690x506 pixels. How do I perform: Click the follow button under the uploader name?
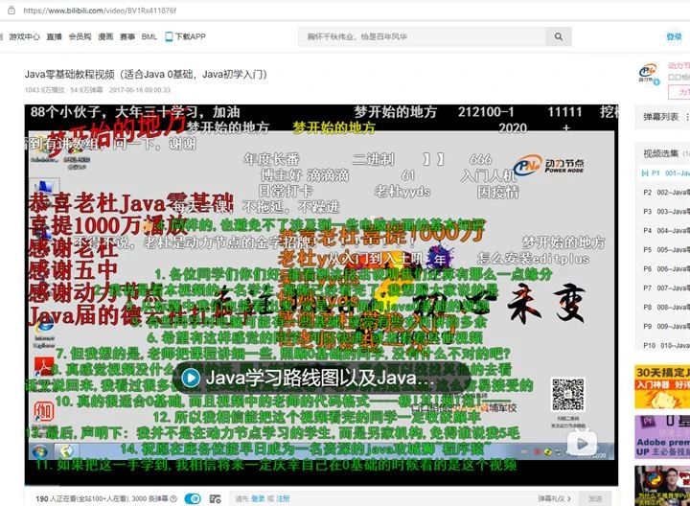click(679, 92)
